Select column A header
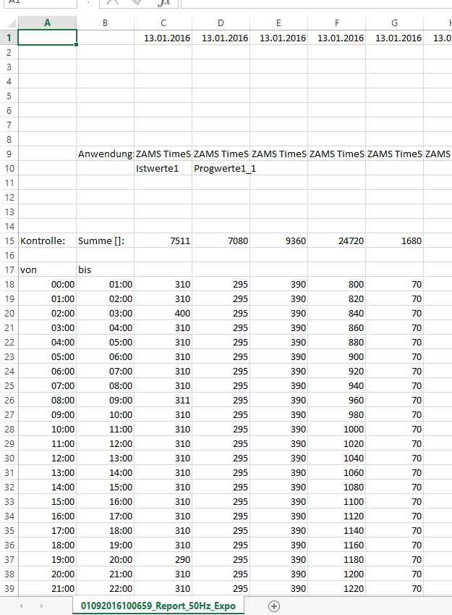The width and height of the screenshot is (452, 615). click(47, 23)
